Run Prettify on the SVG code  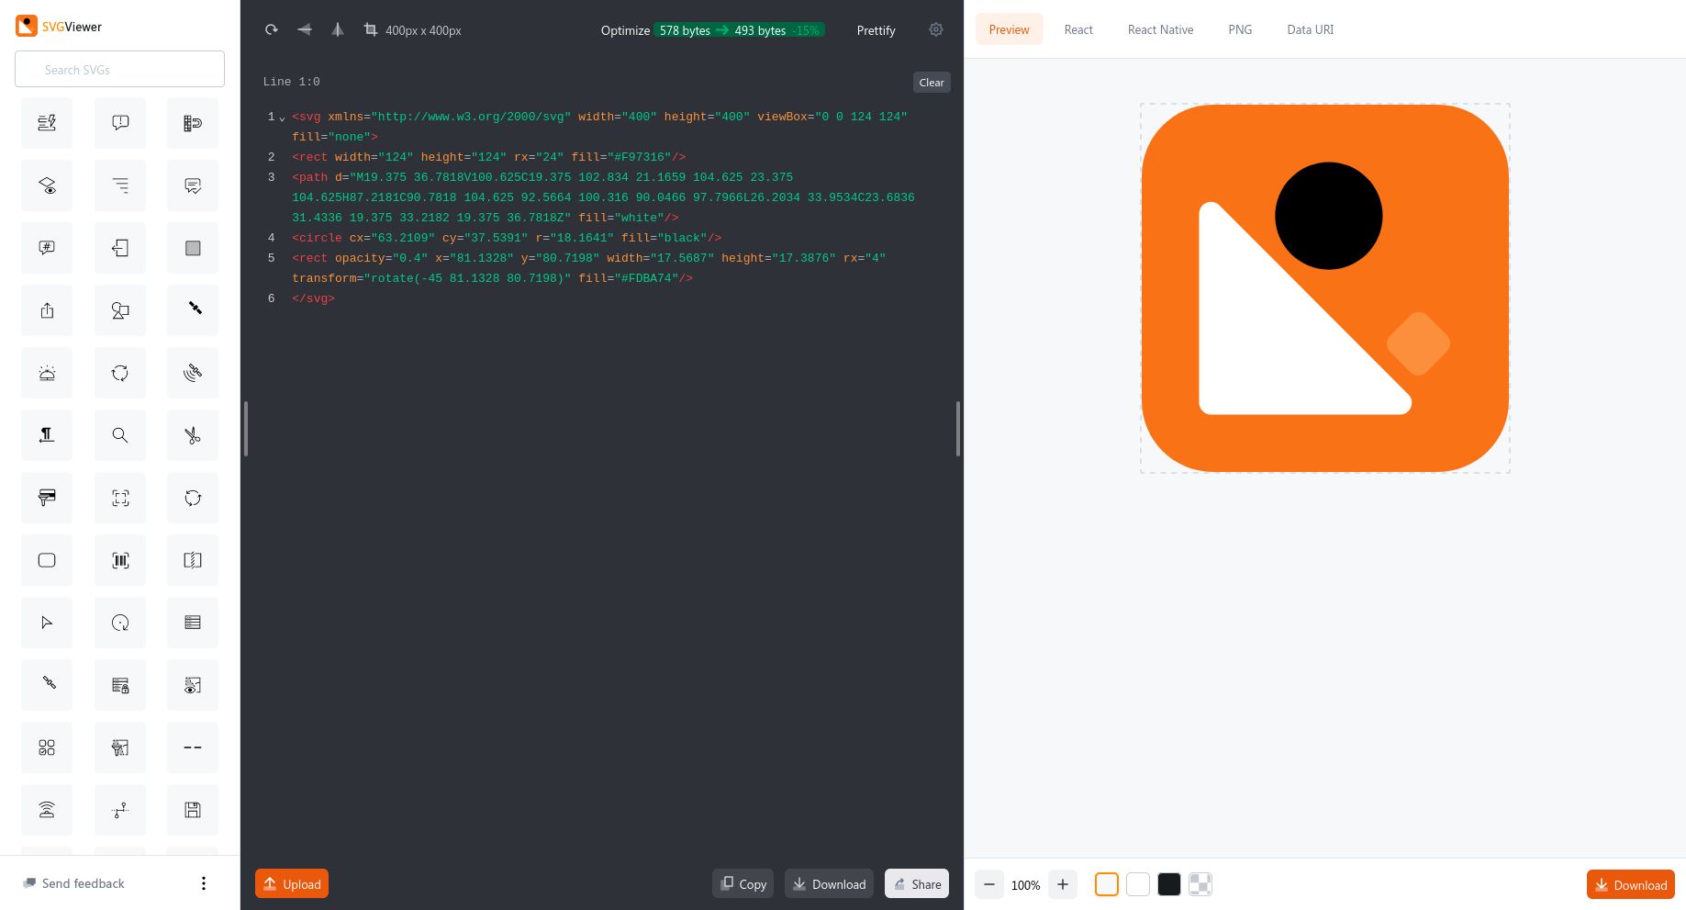point(876,29)
